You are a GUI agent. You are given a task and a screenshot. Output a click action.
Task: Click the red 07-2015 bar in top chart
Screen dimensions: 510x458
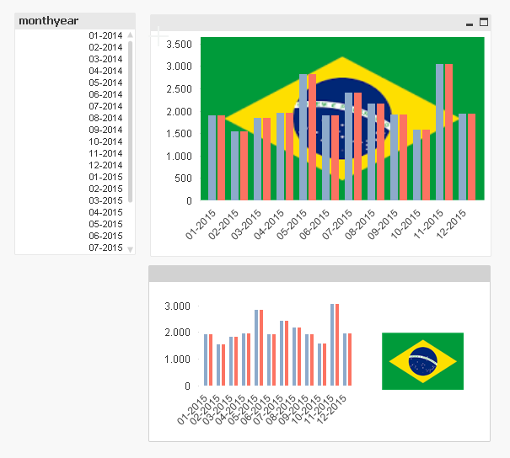click(357, 146)
